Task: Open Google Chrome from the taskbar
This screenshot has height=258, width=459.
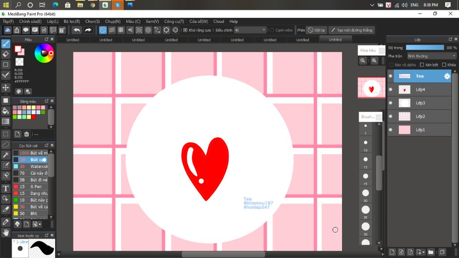Action: 92,5
